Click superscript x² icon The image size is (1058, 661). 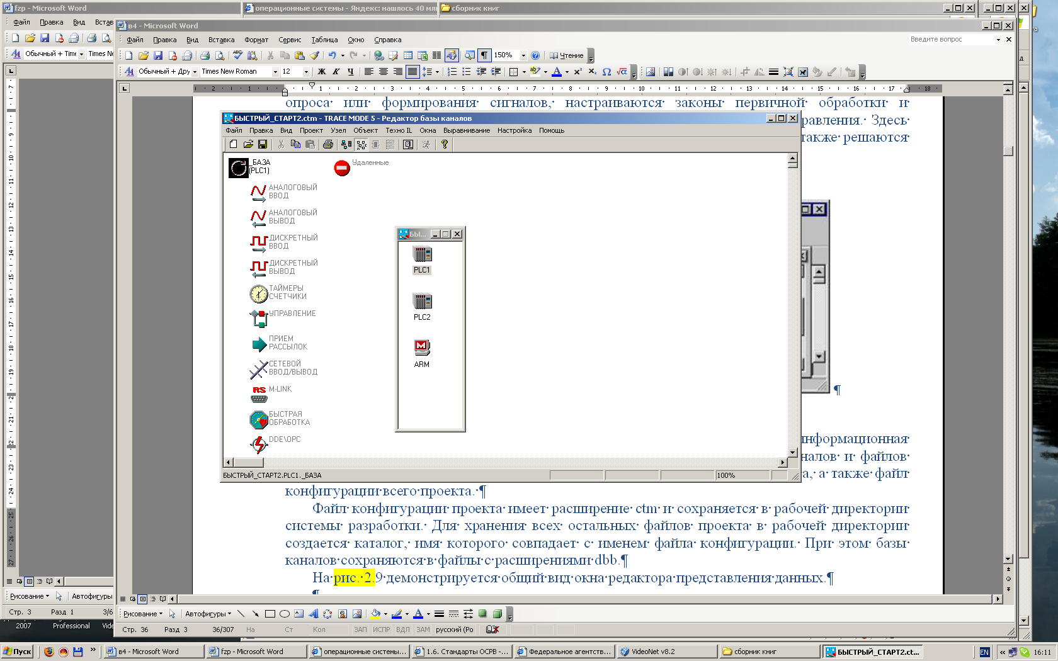click(577, 72)
